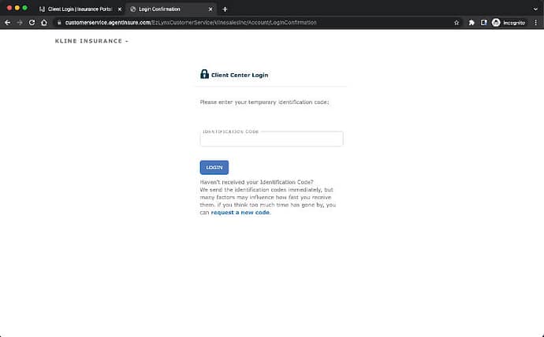Go to the browser home page
The height and width of the screenshot is (337, 544).
[x=44, y=23]
